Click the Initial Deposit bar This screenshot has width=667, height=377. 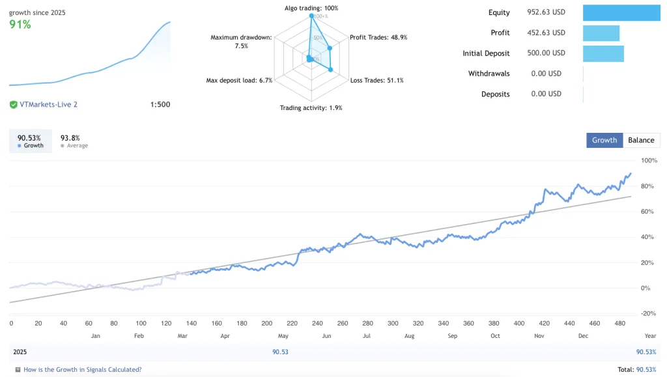(603, 53)
